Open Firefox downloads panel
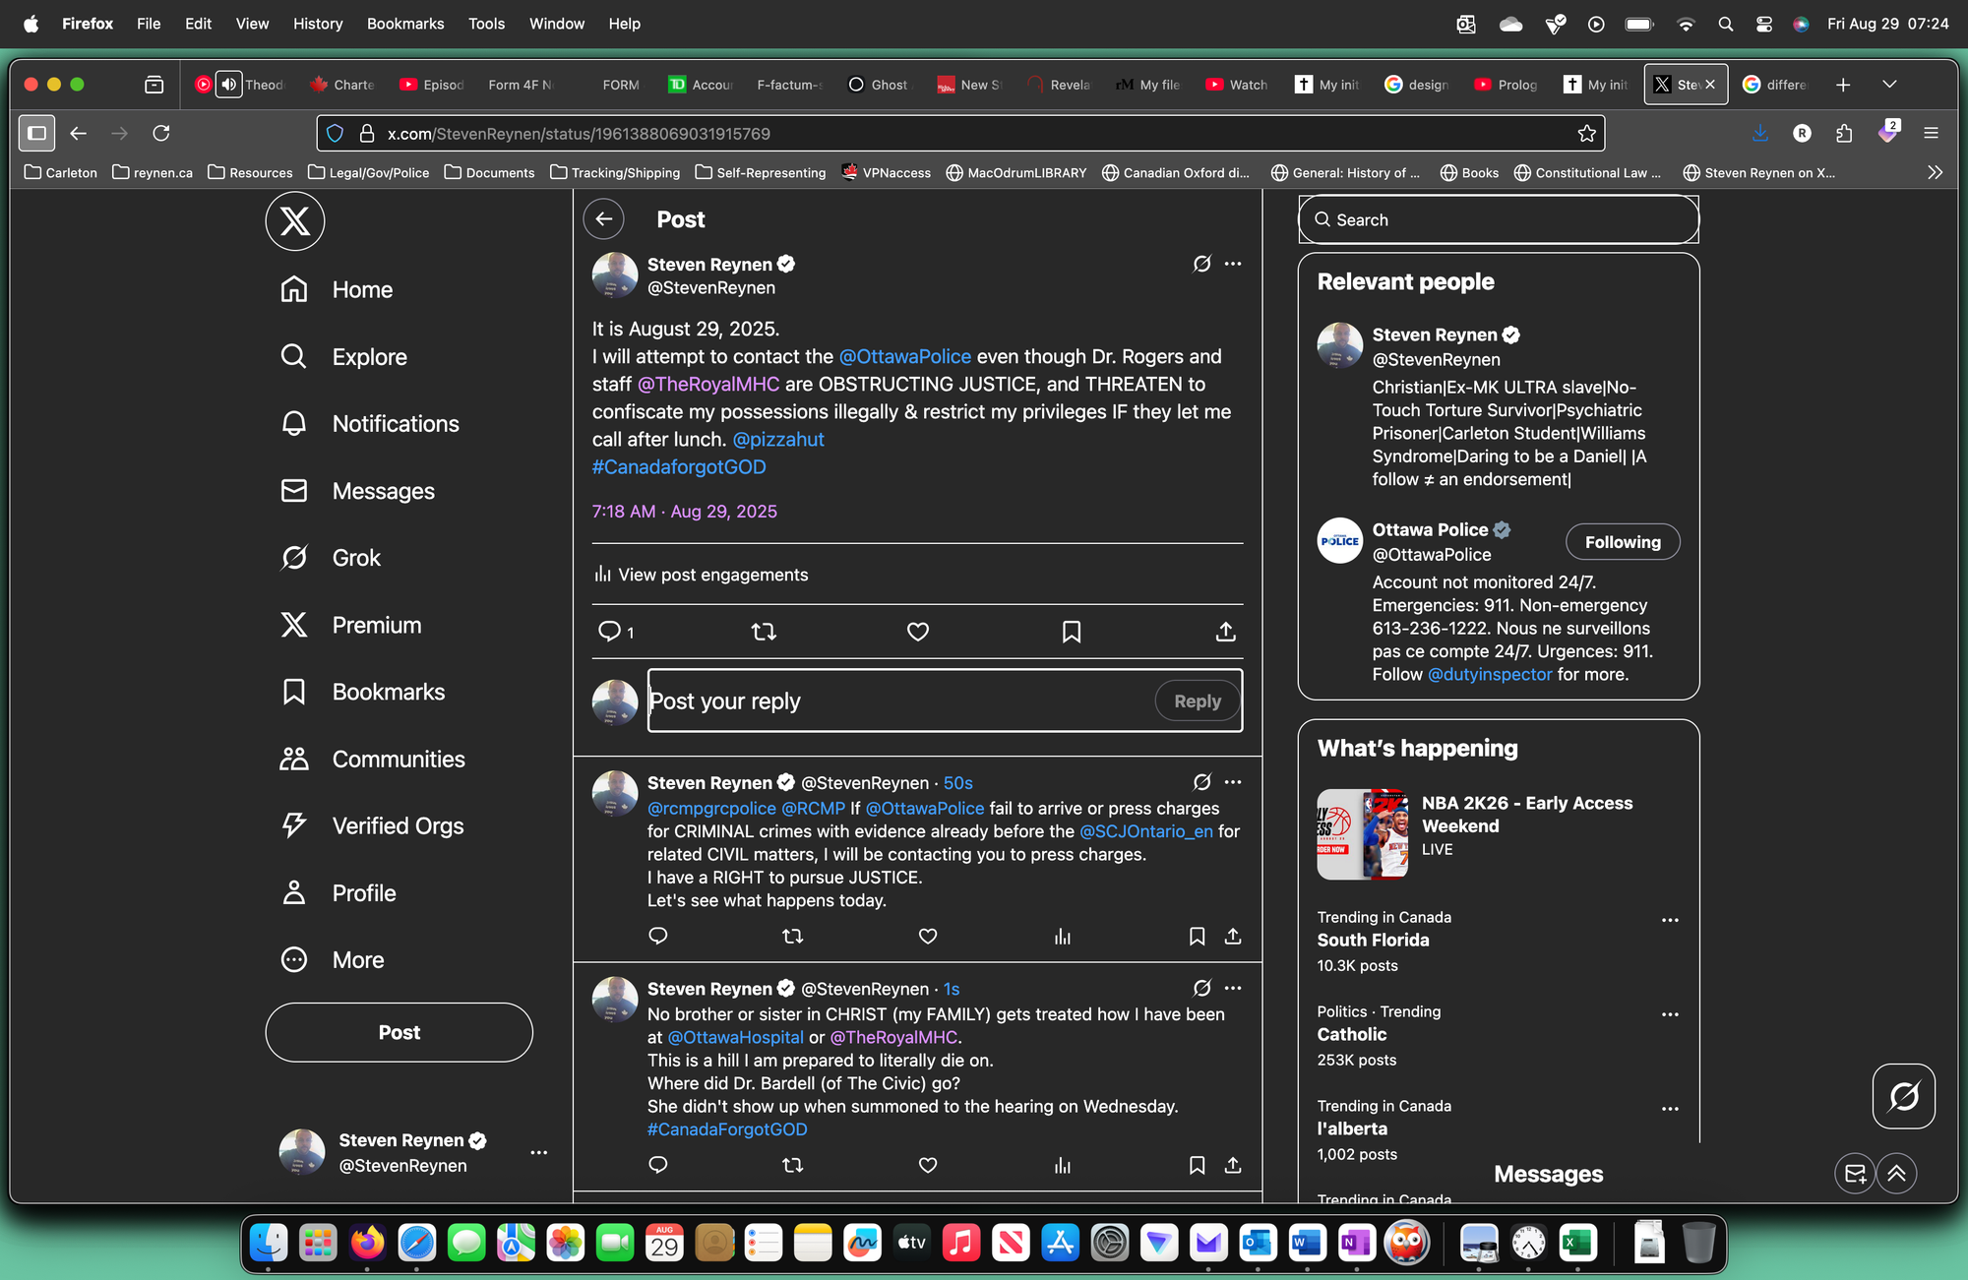 (1760, 133)
